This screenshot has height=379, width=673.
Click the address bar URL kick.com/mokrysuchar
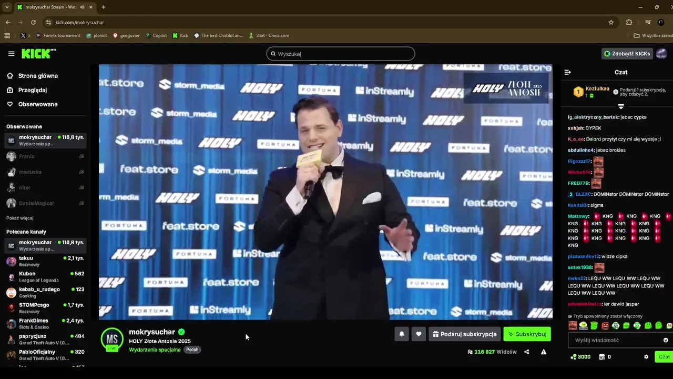coord(80,23)
